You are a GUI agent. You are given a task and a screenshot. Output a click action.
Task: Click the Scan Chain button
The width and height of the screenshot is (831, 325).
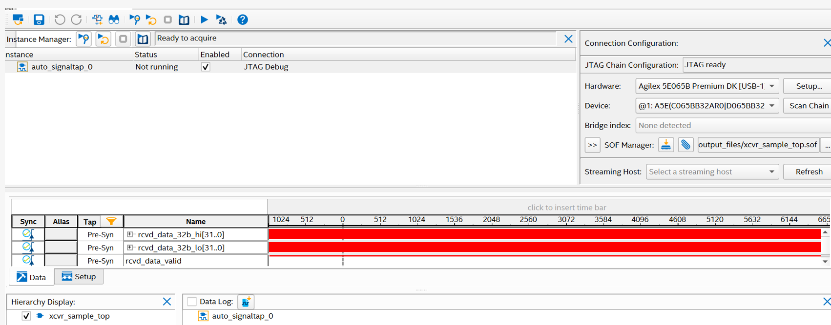808,106
